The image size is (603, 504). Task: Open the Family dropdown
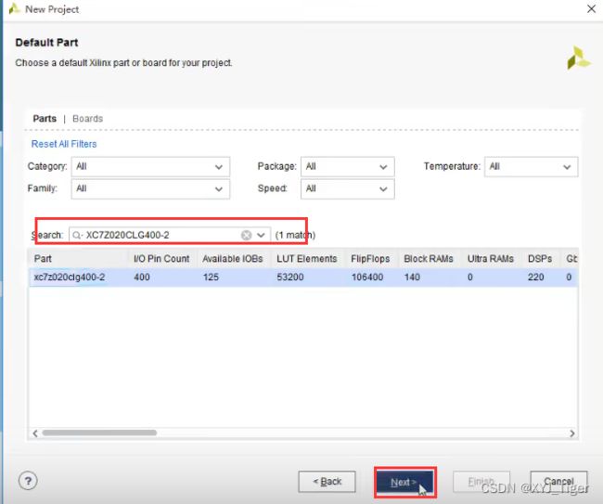point(150,188)
